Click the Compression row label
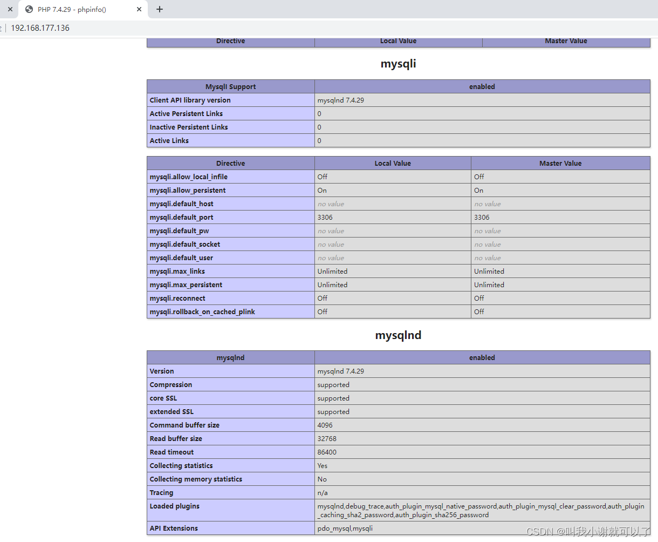This screenshot has width=658, height=542. coord(171,385)
